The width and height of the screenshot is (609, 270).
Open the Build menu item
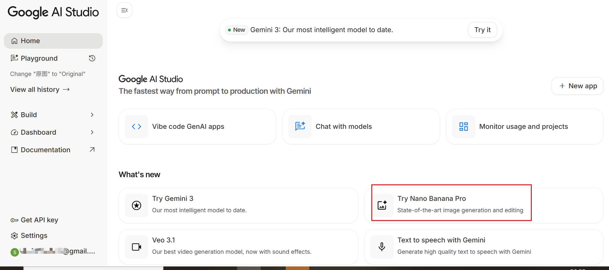[x=53, y=115]
